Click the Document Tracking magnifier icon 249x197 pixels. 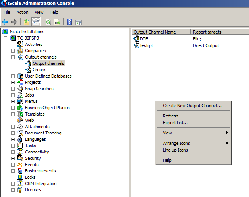pyautogui.click(x=20, y=133)
